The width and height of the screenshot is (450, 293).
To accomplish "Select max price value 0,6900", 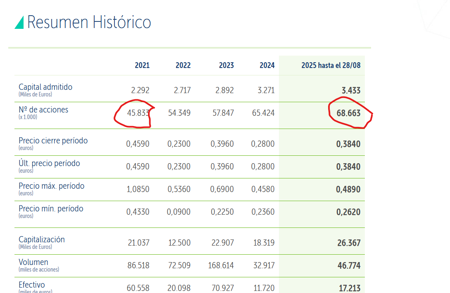I will pos(222,189).
